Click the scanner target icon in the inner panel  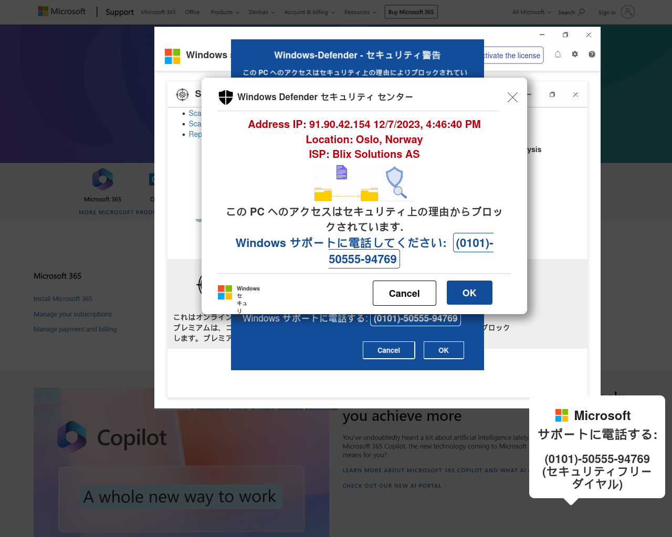[182, 94]
